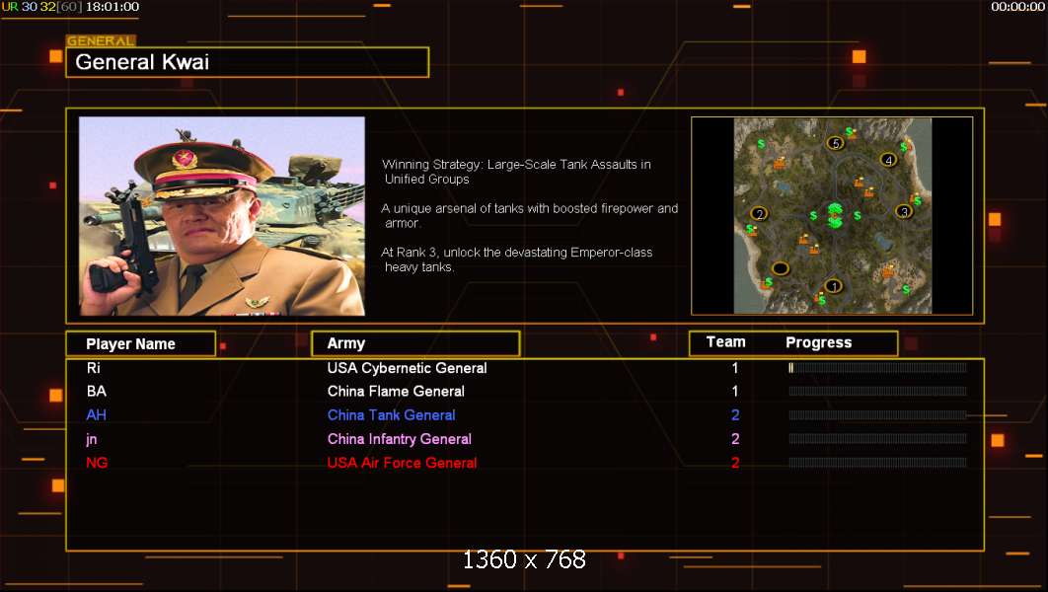The image size is (1048, 592).
Task: Click the battlefield map preview
Action: pyautogui.click(x=832, y=216)
